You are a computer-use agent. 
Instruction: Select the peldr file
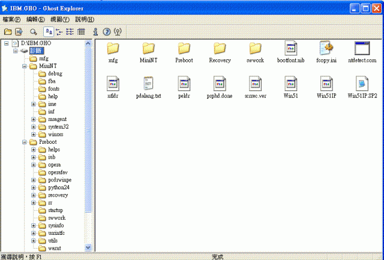click(x=184, y=87)
